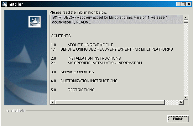
Task: Click vertical scrollbar track below the thumb
Action: click(186, 59)
